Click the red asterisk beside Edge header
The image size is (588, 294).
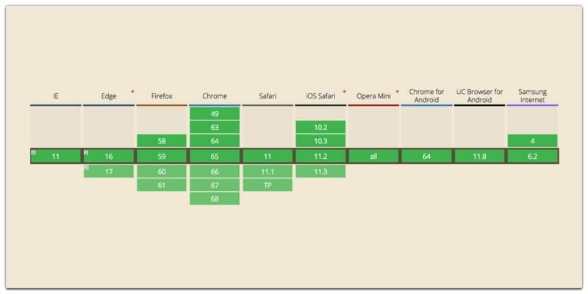tap(132, 92)
